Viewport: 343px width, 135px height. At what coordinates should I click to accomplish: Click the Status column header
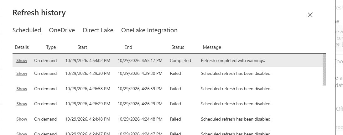coord(178,47)
